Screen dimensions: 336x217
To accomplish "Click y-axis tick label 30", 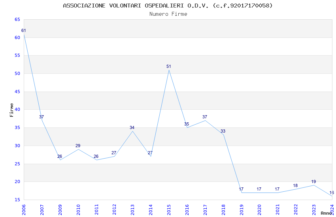I will coord(17,146).
